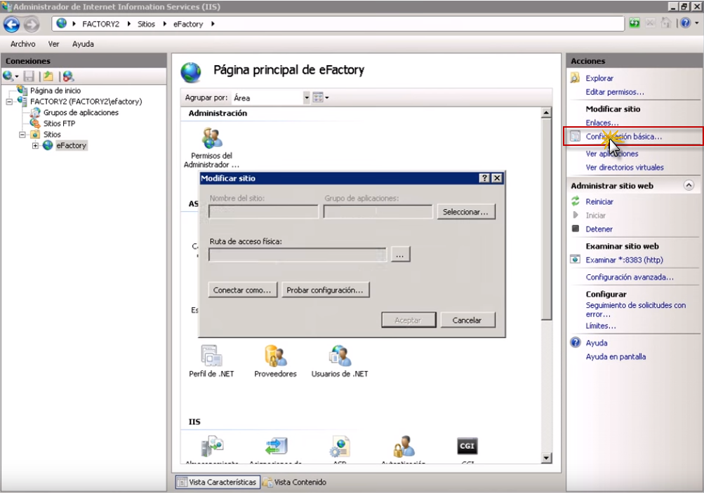Open Editar permisos link
This screenshot has width=704, height=493.
tap(615, 92)
